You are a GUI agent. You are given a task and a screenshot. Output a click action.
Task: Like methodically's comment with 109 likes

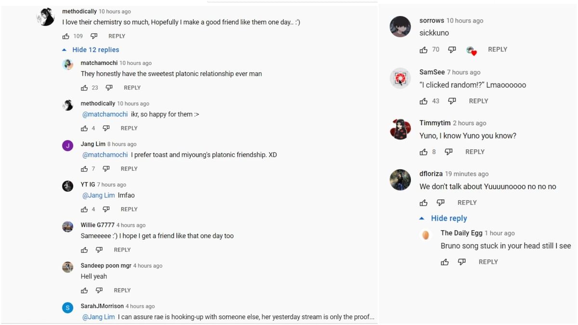coord(66,36)
